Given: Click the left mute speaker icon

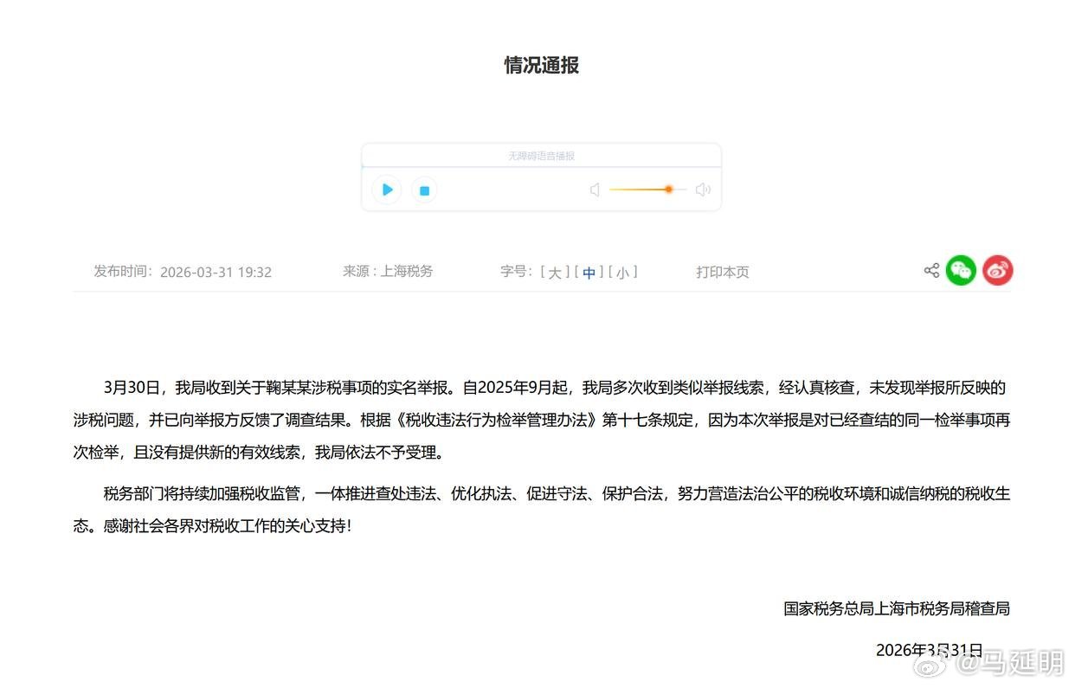Looking at the screenshot, I should (x=595, y=189).
